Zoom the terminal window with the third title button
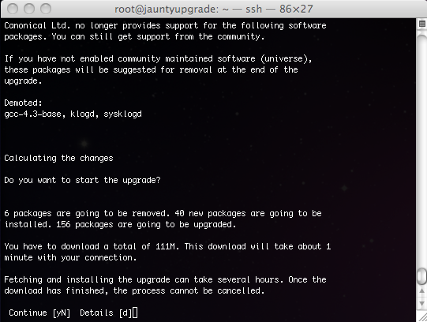 coord(46,9)
